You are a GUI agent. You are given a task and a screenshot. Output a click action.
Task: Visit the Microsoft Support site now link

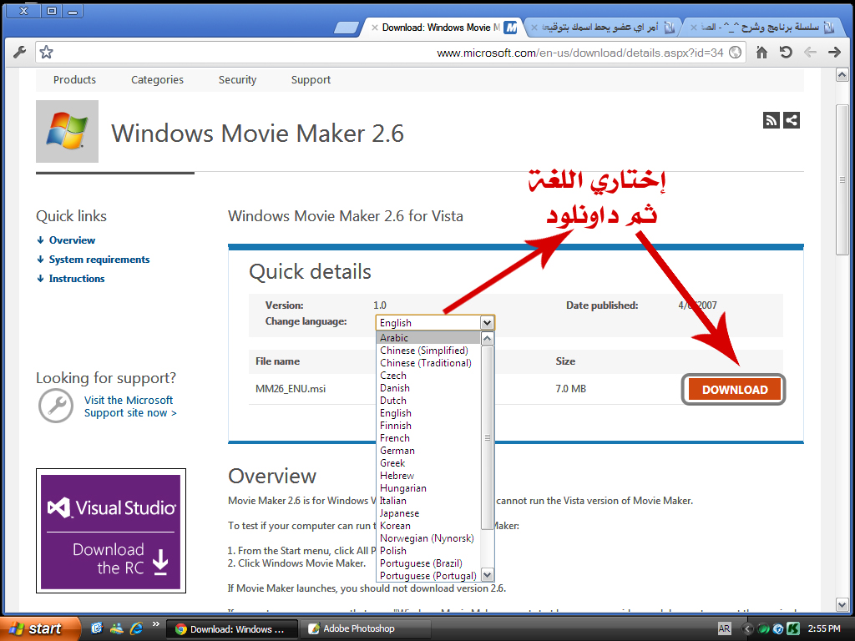129,406
